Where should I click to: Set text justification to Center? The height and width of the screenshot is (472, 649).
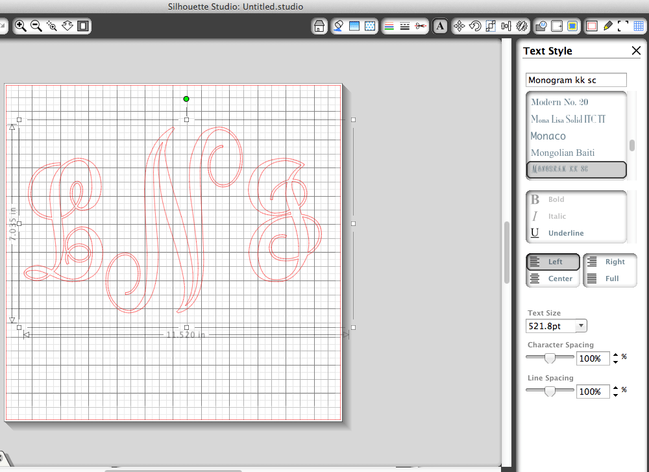click(553, 279)
